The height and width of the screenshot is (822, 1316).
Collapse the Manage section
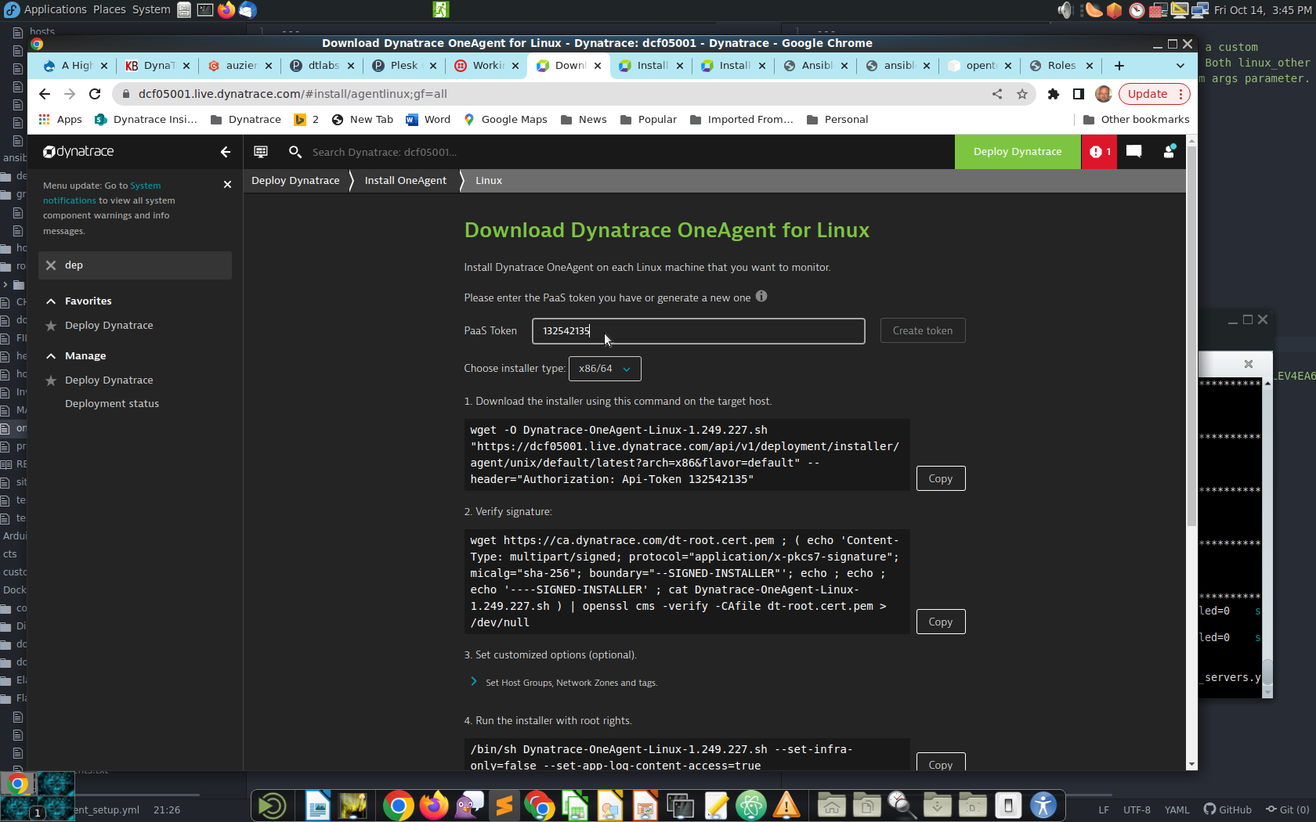coord(51,356)
